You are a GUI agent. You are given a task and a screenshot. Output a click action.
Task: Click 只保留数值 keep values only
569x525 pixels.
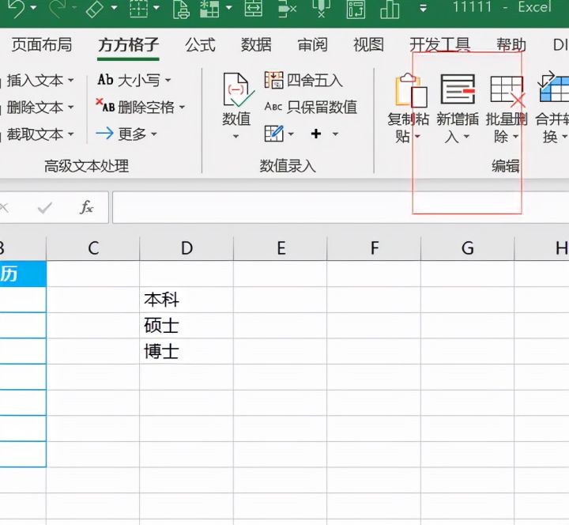pos(311,107)
